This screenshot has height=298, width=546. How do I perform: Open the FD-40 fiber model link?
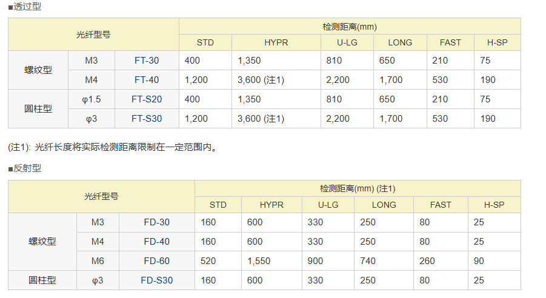coord(157,242)
